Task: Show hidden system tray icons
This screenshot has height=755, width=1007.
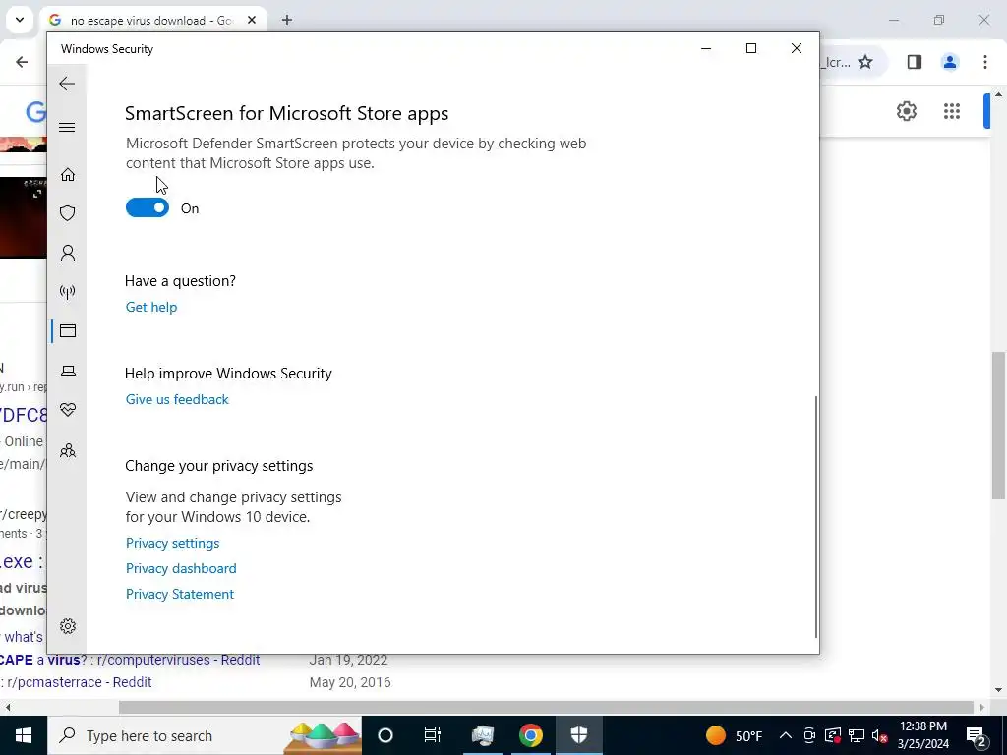Action: point(786,735)
